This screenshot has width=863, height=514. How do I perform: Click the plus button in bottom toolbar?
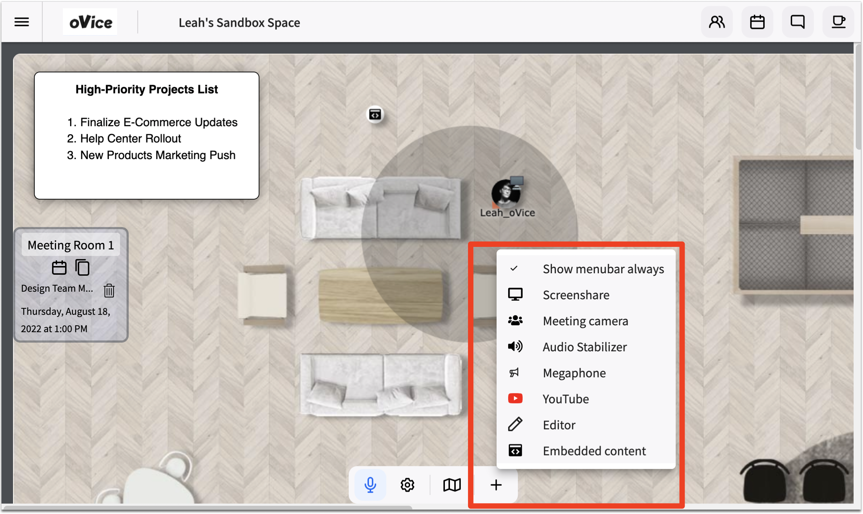[x=496, y=485]
